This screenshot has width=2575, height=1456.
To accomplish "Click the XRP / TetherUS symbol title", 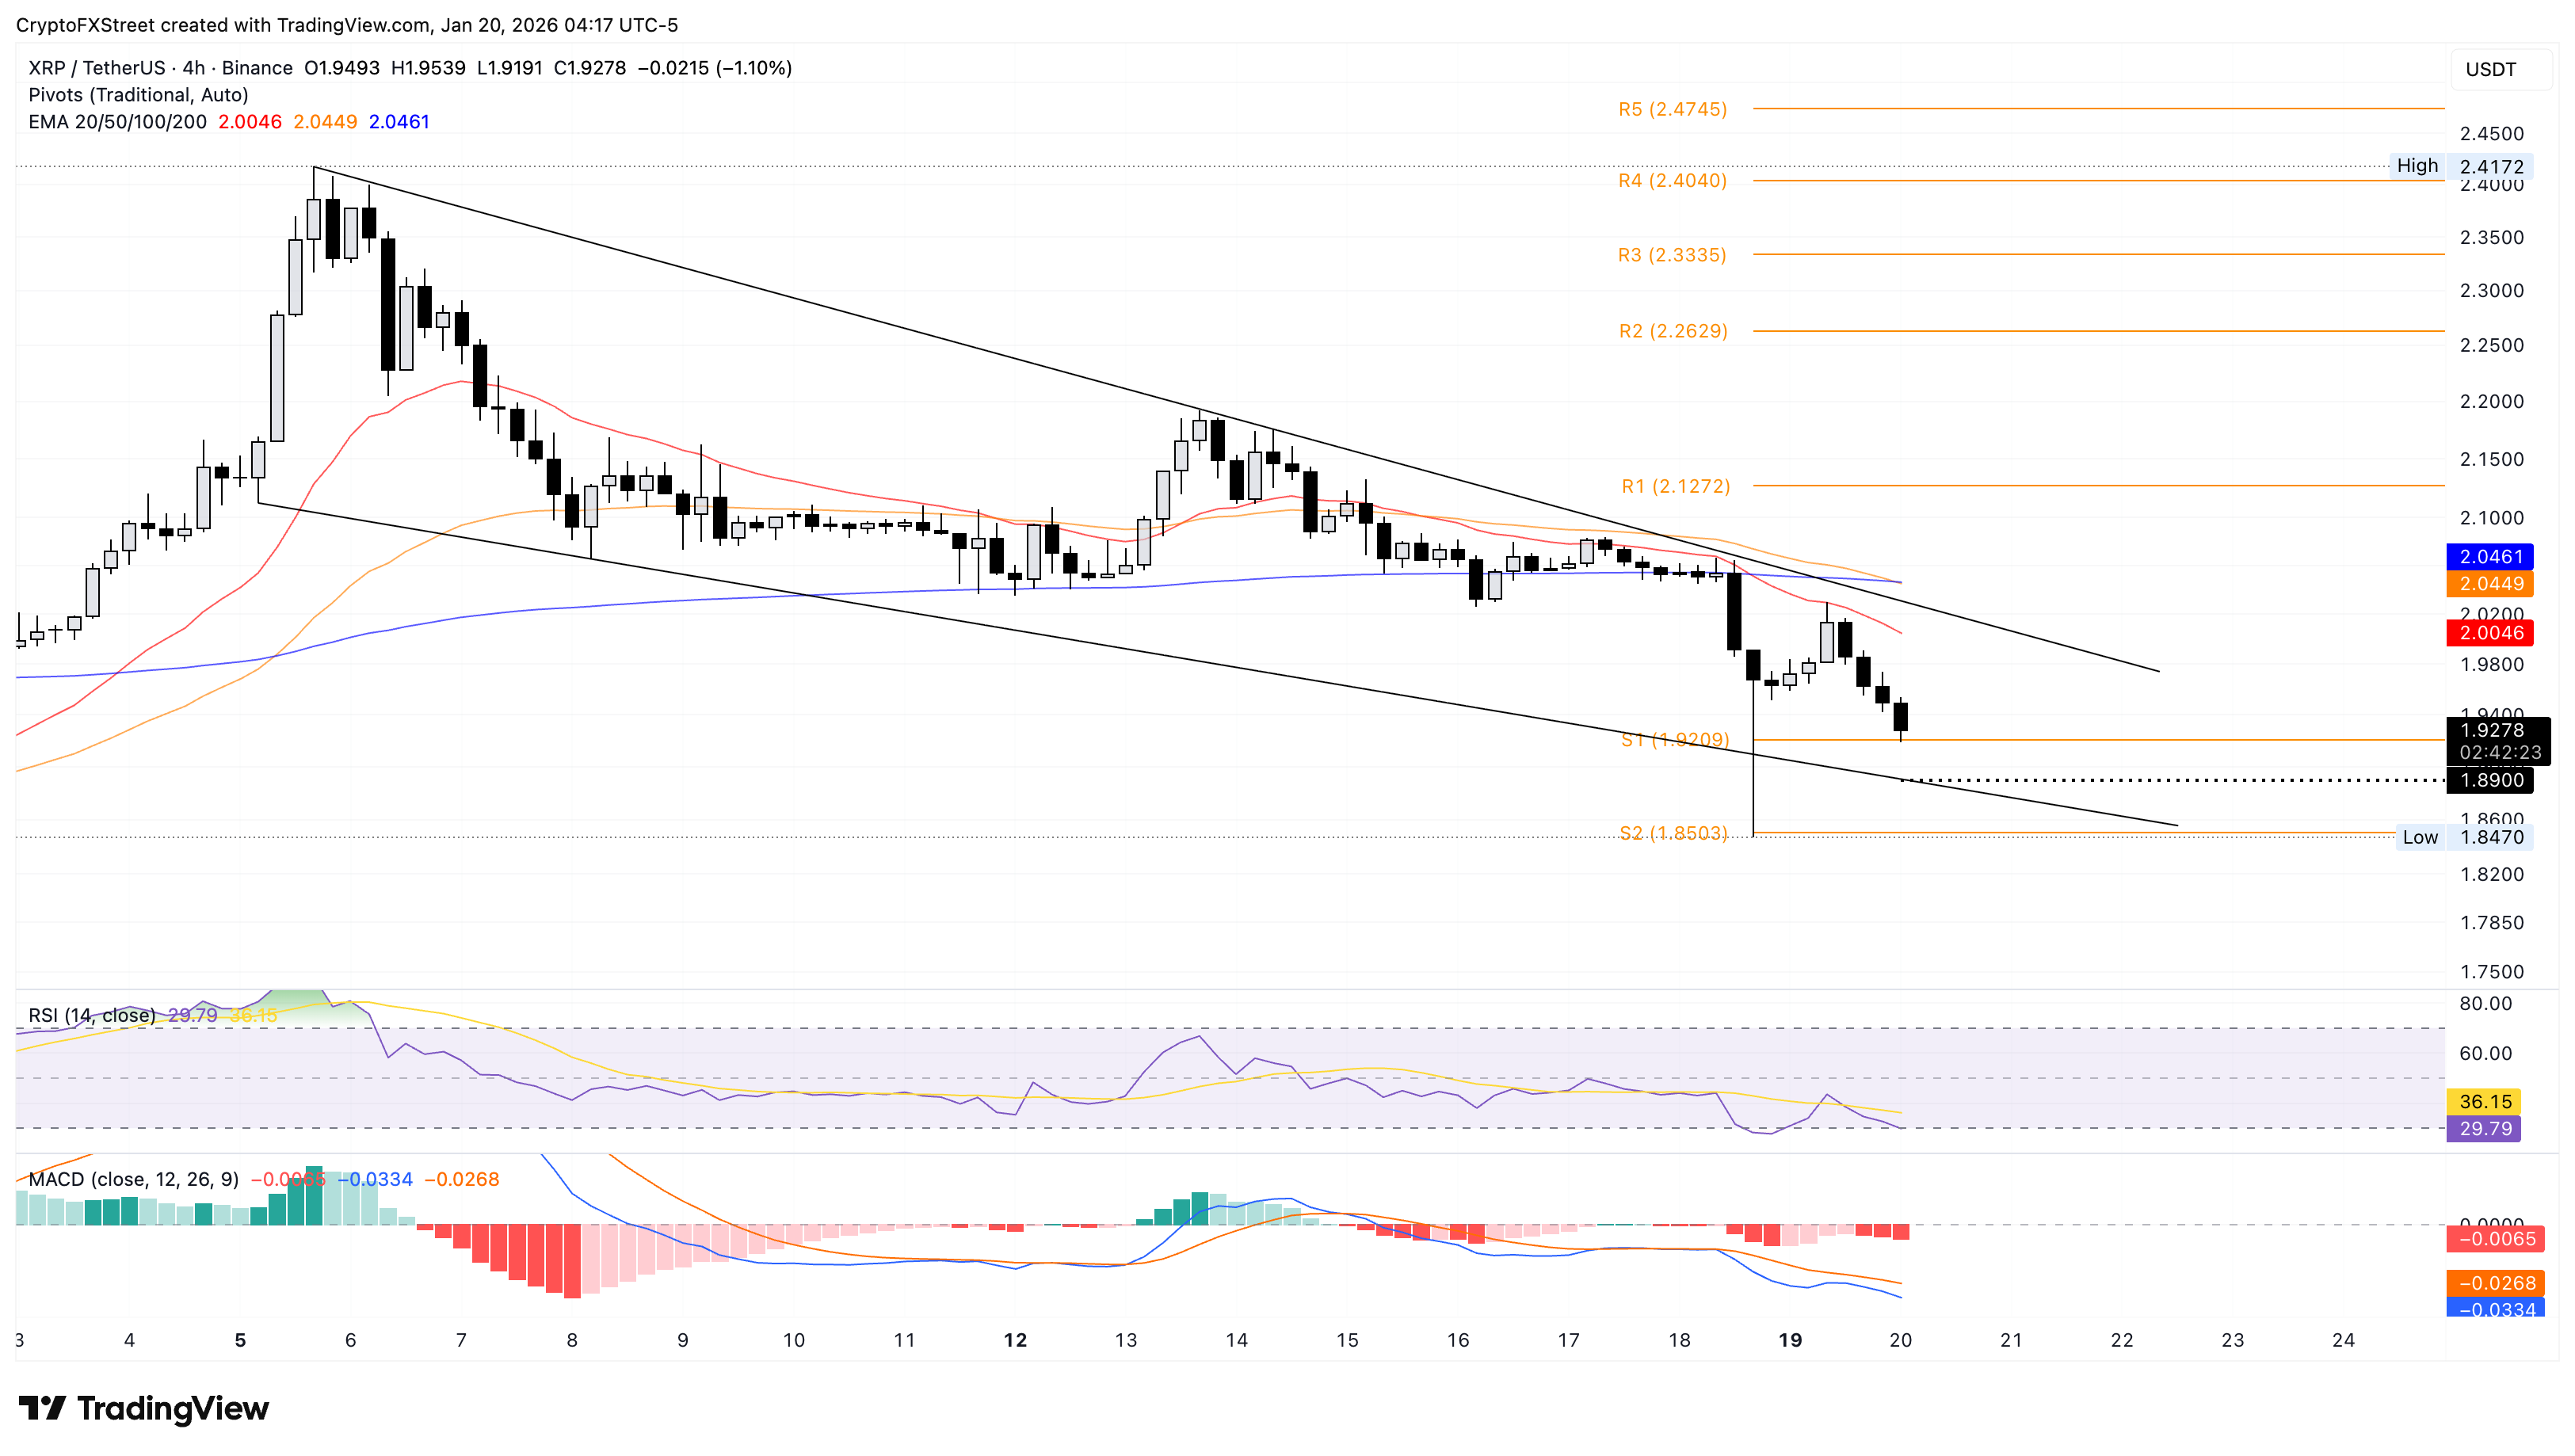I will (x=96, y=68).
